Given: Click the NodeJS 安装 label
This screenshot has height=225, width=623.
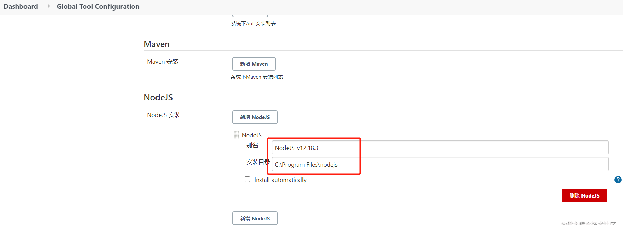Looking at the screenshot, I should tap(164, 115).
